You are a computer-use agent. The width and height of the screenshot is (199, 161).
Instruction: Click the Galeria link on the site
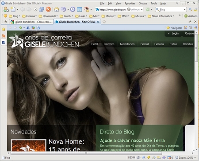pos(159,44)
